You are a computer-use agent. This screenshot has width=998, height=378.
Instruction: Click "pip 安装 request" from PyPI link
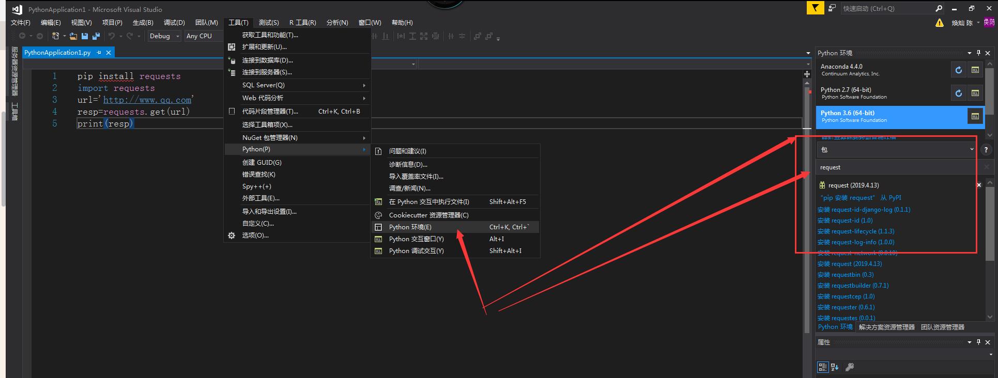point(861,198)
